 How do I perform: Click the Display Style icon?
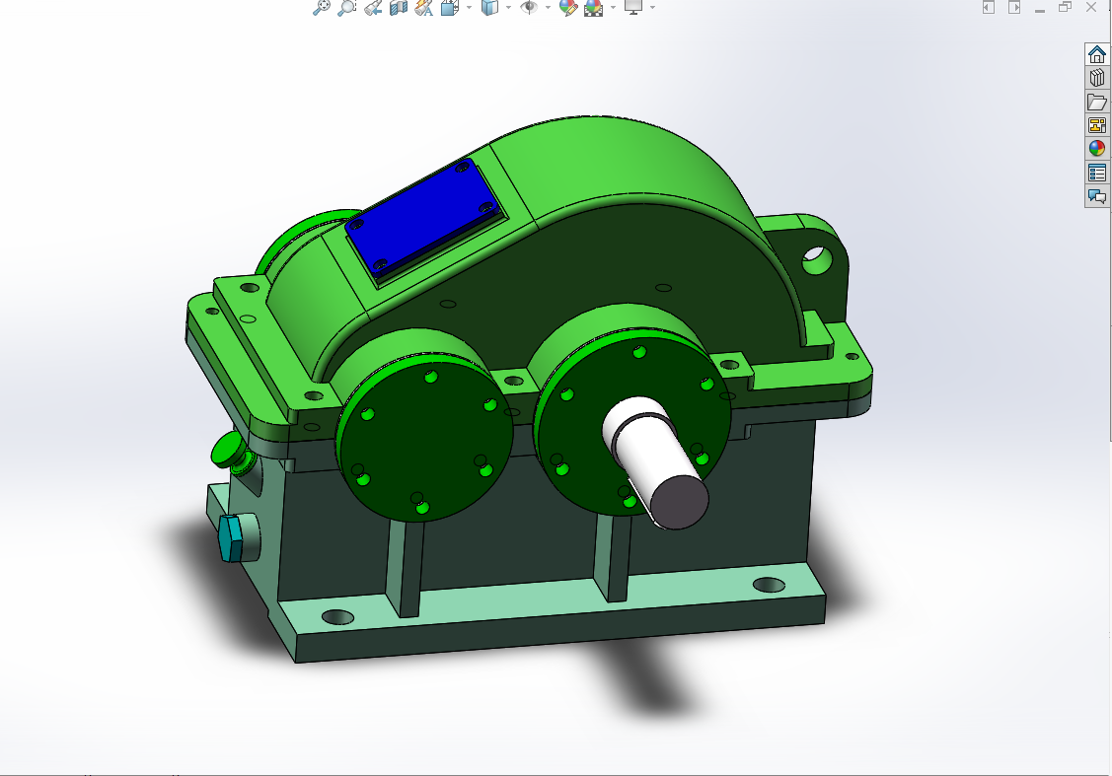489,7
